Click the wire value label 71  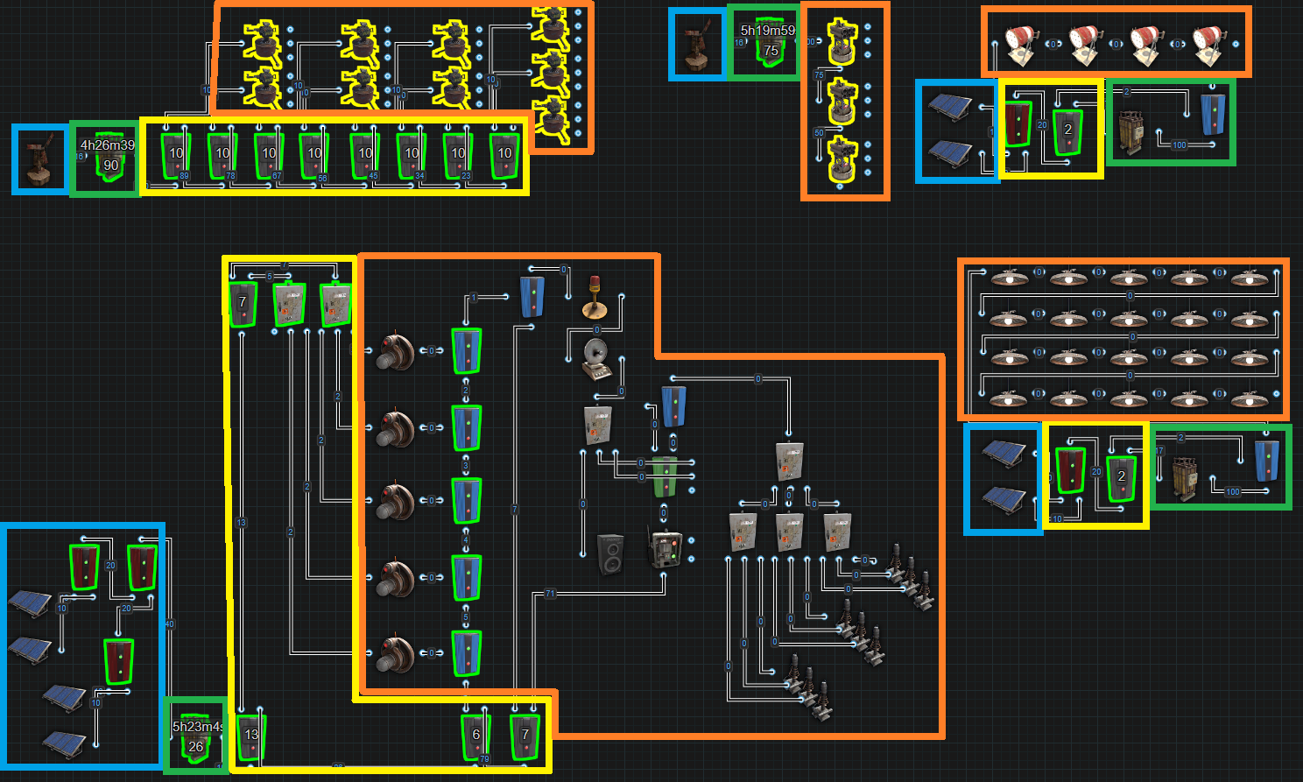pyautogui.click(x=550, y=594)
